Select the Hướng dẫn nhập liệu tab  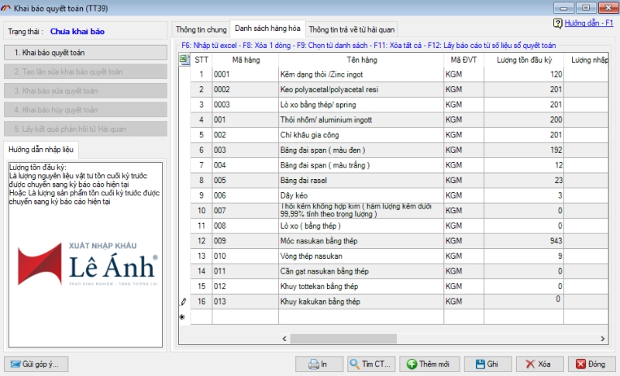[x=41, y=149]
